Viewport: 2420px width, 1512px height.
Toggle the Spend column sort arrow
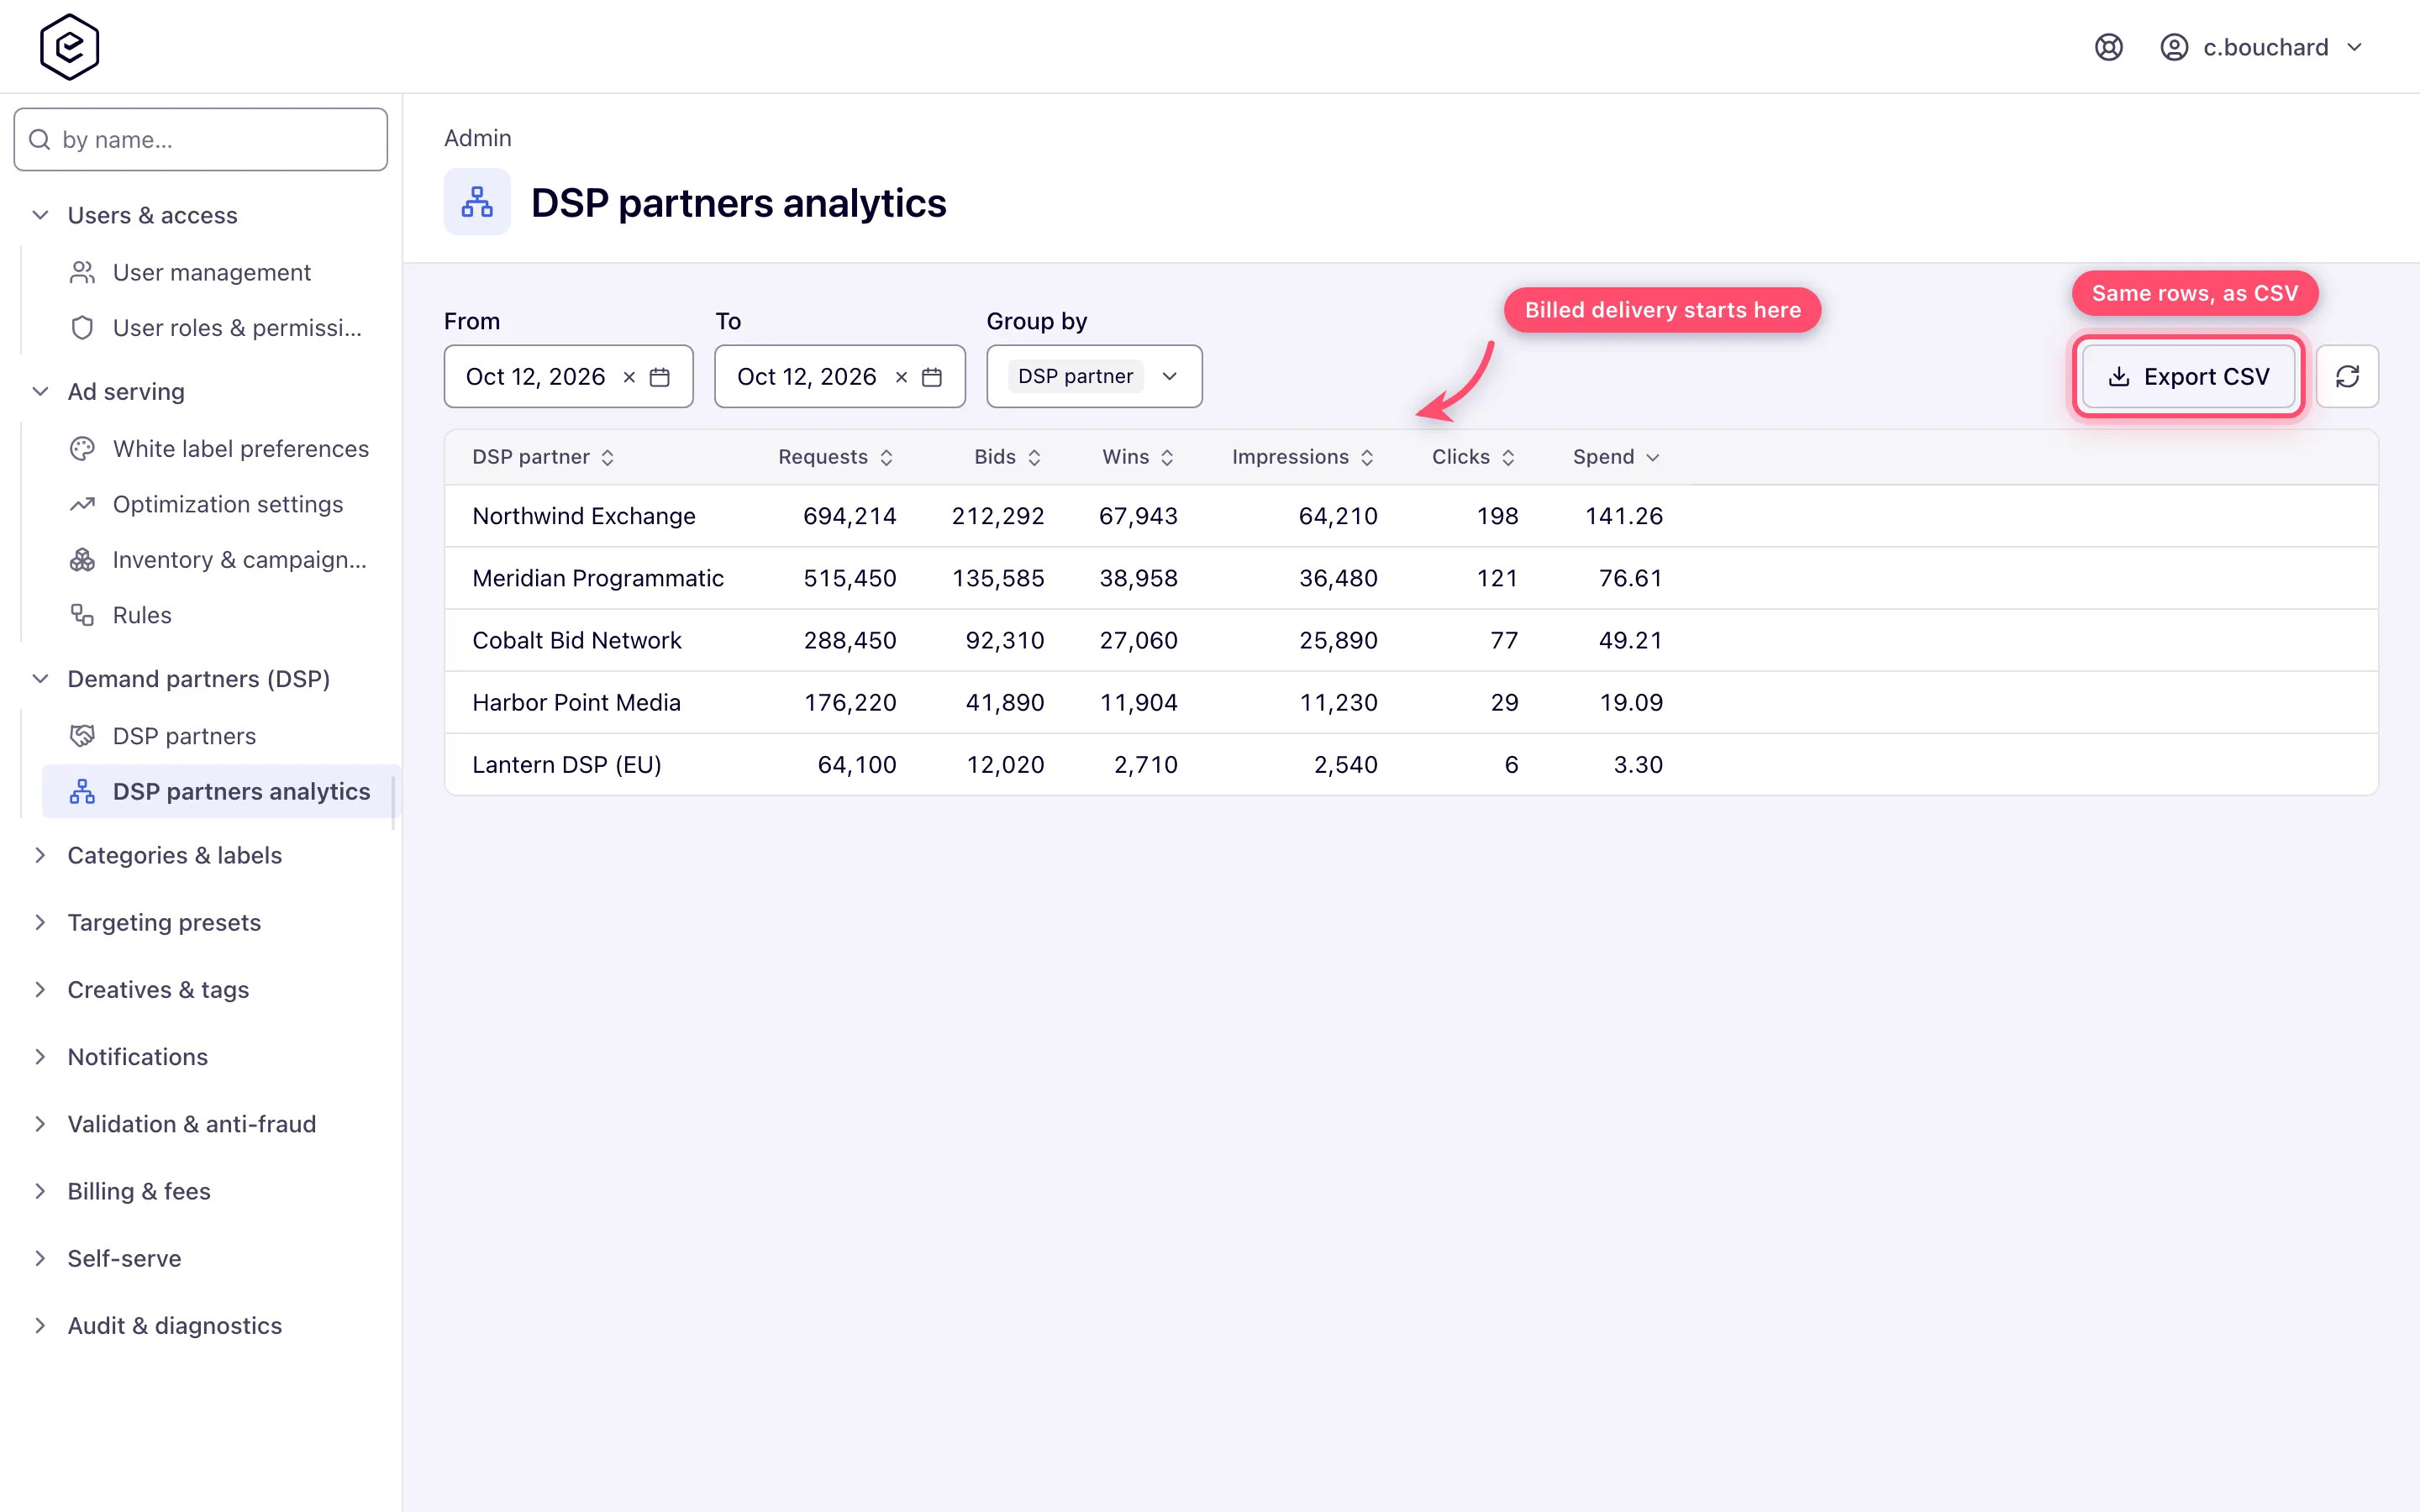click(x=1653, y=457)
